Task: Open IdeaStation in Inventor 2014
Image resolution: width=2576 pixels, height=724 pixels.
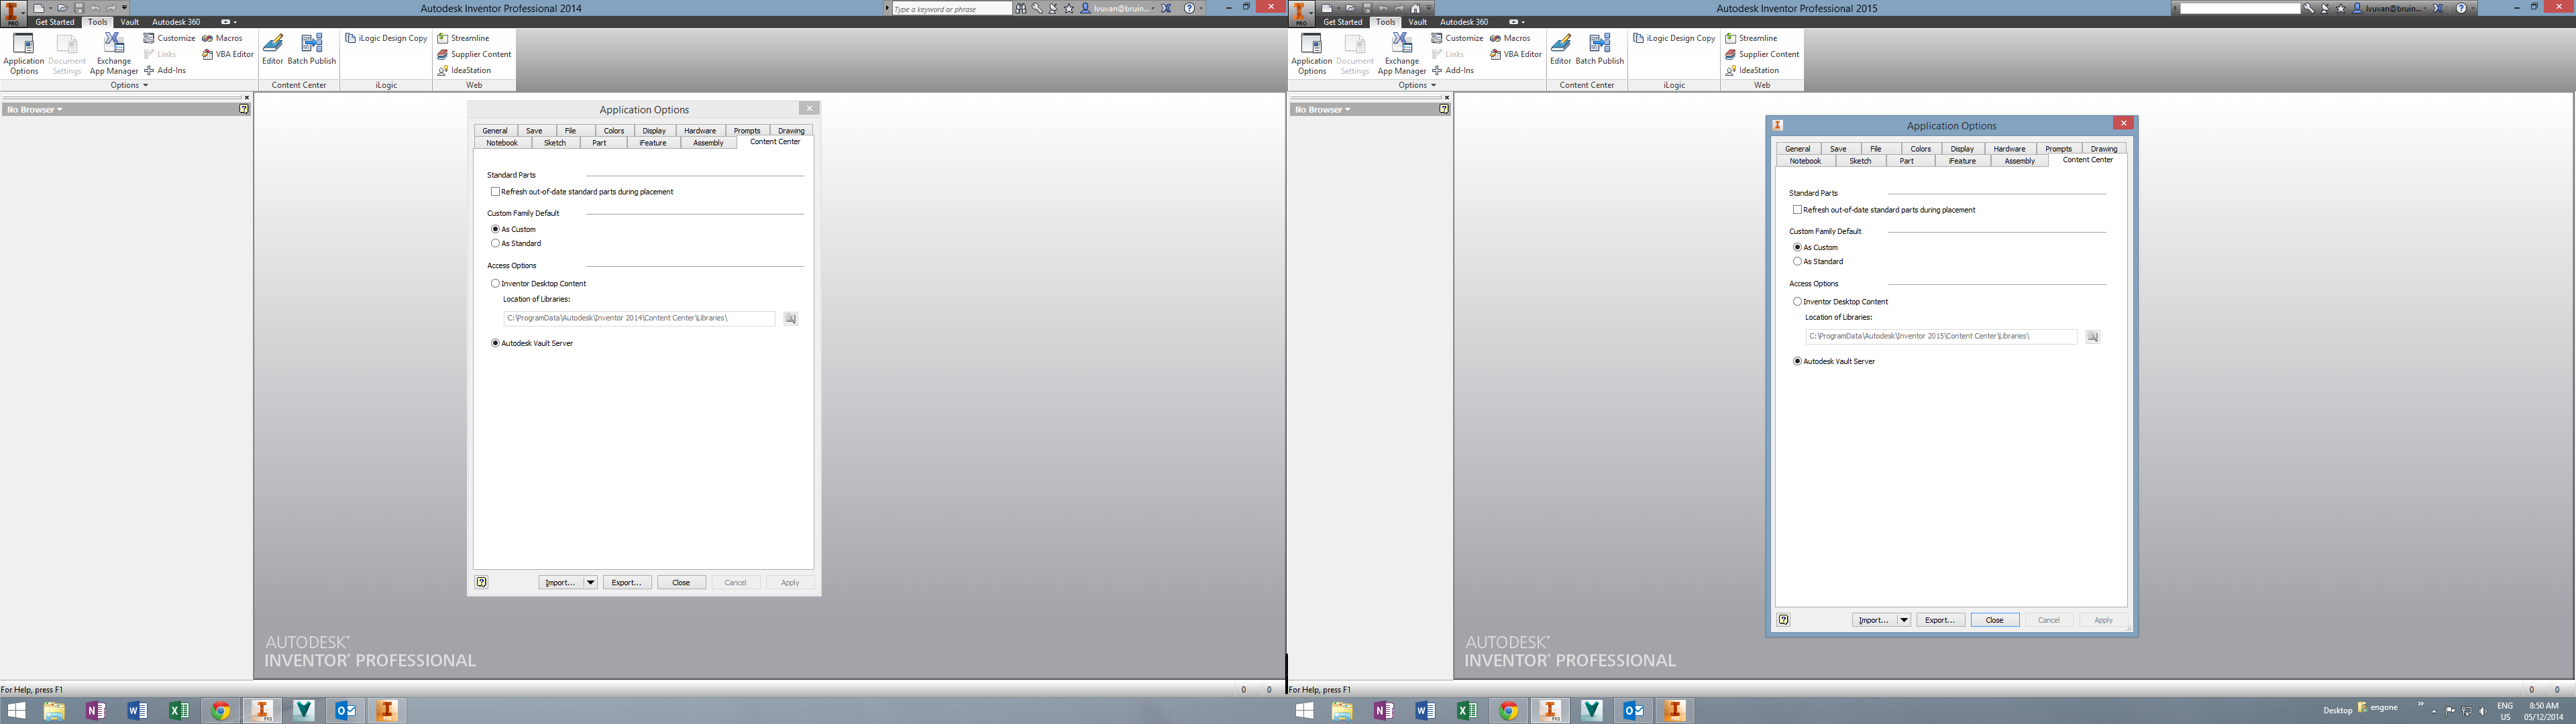Action: (x=464, y=70)
